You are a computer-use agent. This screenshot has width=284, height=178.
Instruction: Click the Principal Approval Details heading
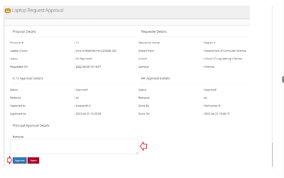(31, 125)
